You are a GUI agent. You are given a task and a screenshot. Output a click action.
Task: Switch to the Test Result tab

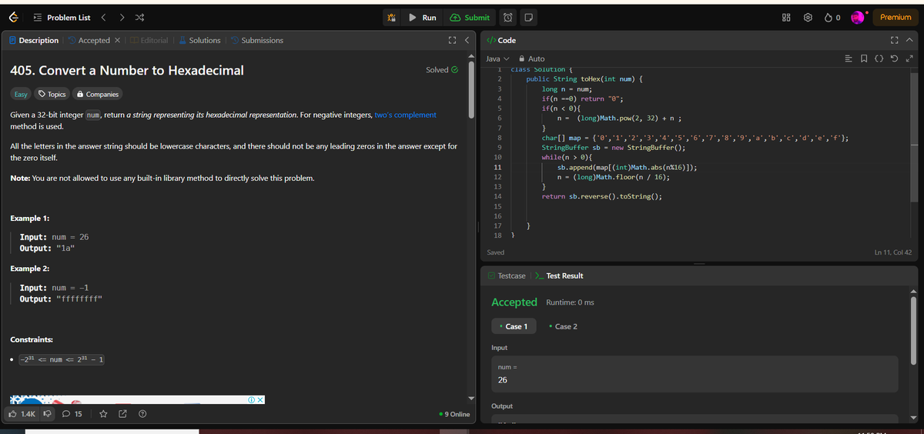[559, 275]
